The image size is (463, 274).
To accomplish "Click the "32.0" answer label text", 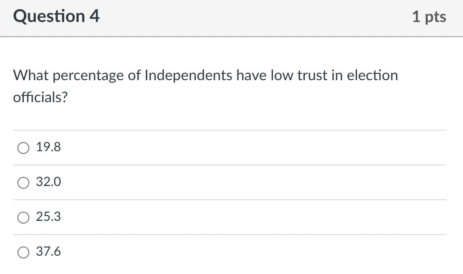I will pos(49,182).
